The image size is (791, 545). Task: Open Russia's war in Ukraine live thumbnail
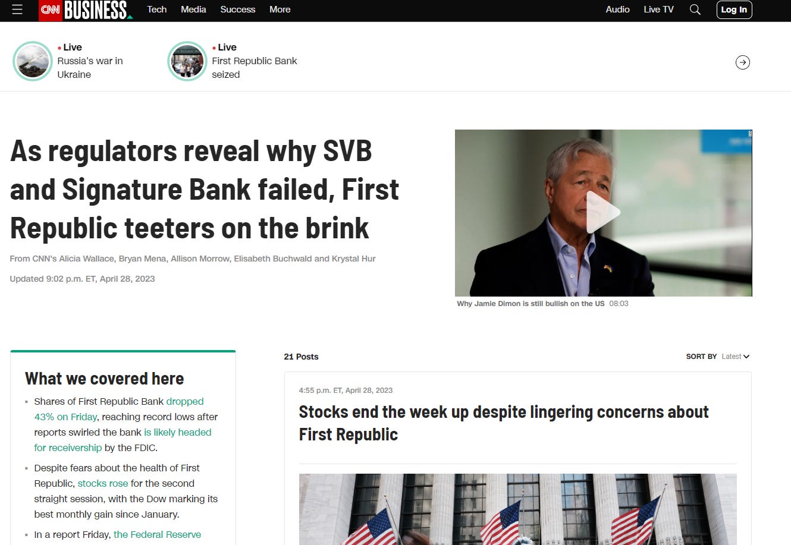tap(33, 61)
